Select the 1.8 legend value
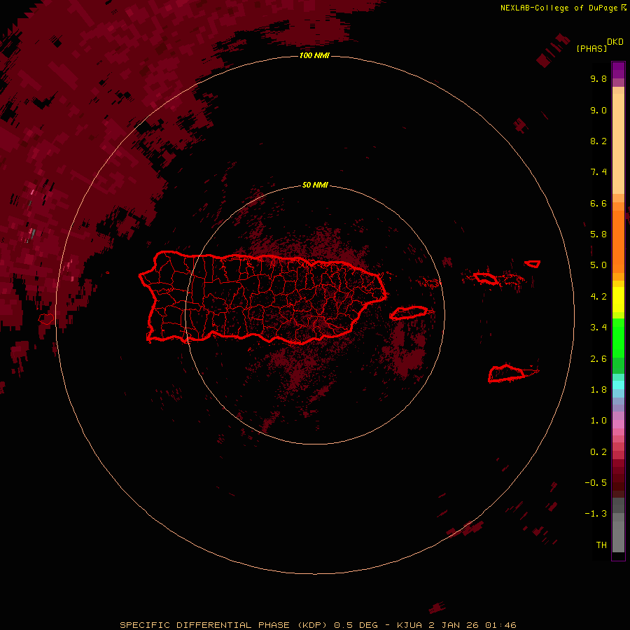The image size is (630, 630). [x=598, y=390]
